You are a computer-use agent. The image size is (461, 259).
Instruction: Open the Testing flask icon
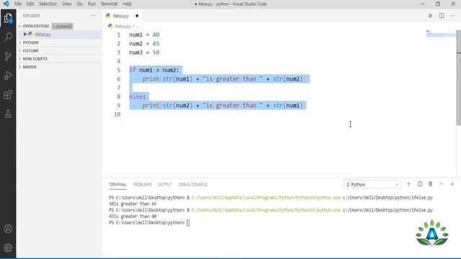click(x=8, y=114)
